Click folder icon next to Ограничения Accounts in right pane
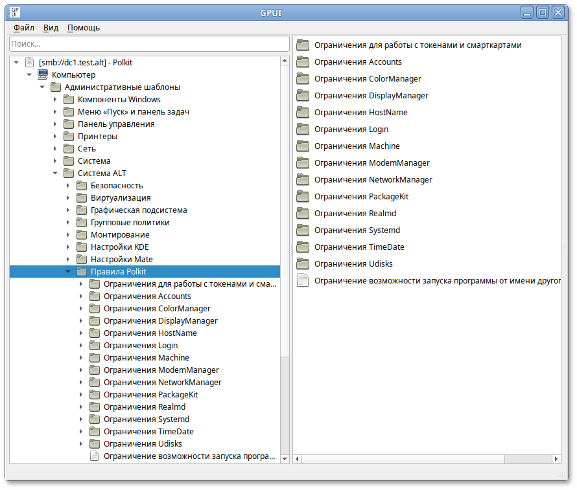Viewport: 577px width, 490px height. click(x=303, y=62)
